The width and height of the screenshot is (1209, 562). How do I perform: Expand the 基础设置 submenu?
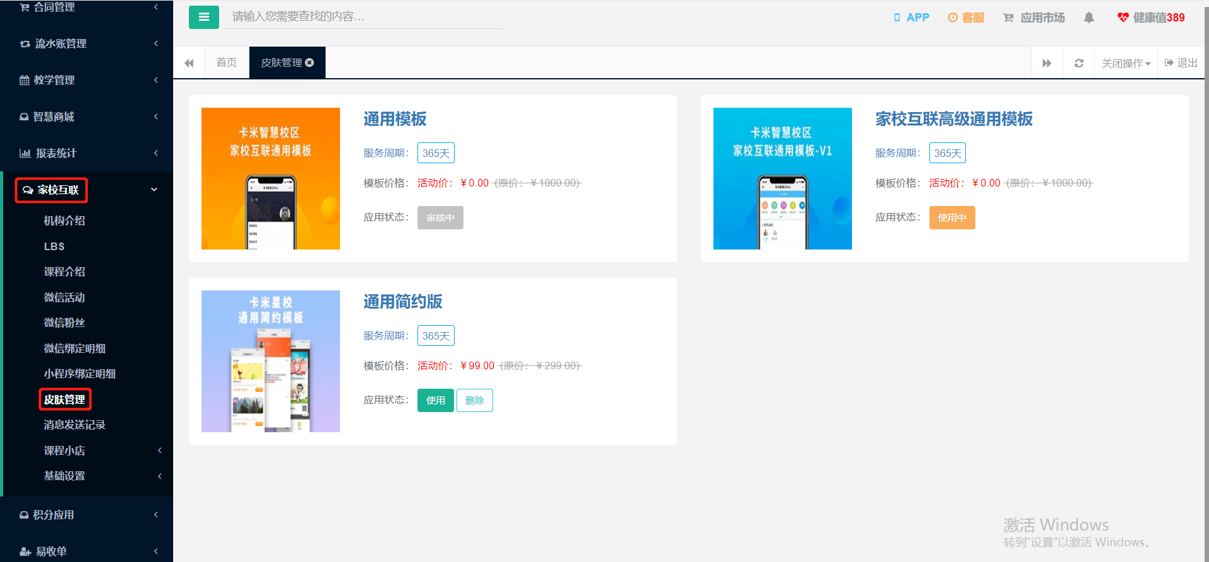point(87,476)
